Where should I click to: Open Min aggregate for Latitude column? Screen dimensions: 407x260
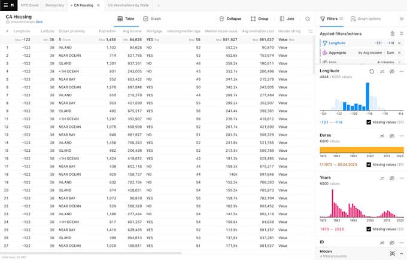coord(48,39)
